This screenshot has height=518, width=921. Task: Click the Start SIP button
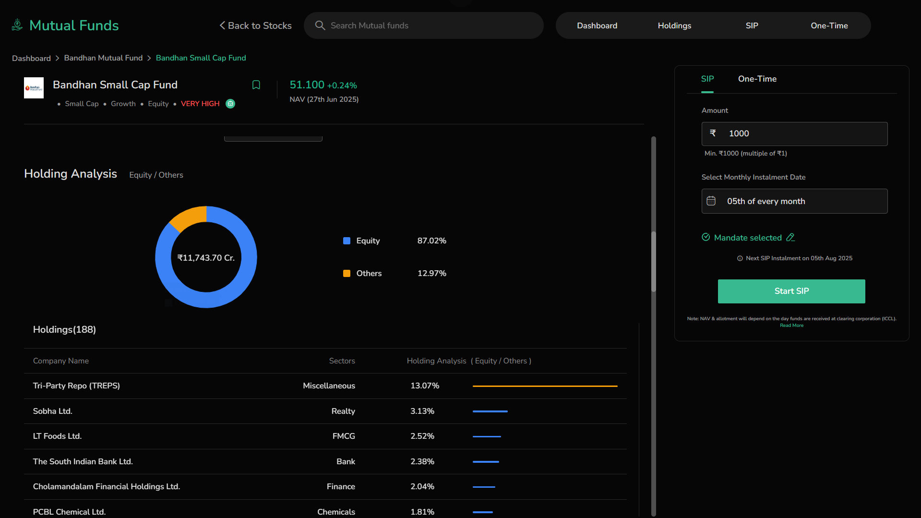click(x=791, y=291)
